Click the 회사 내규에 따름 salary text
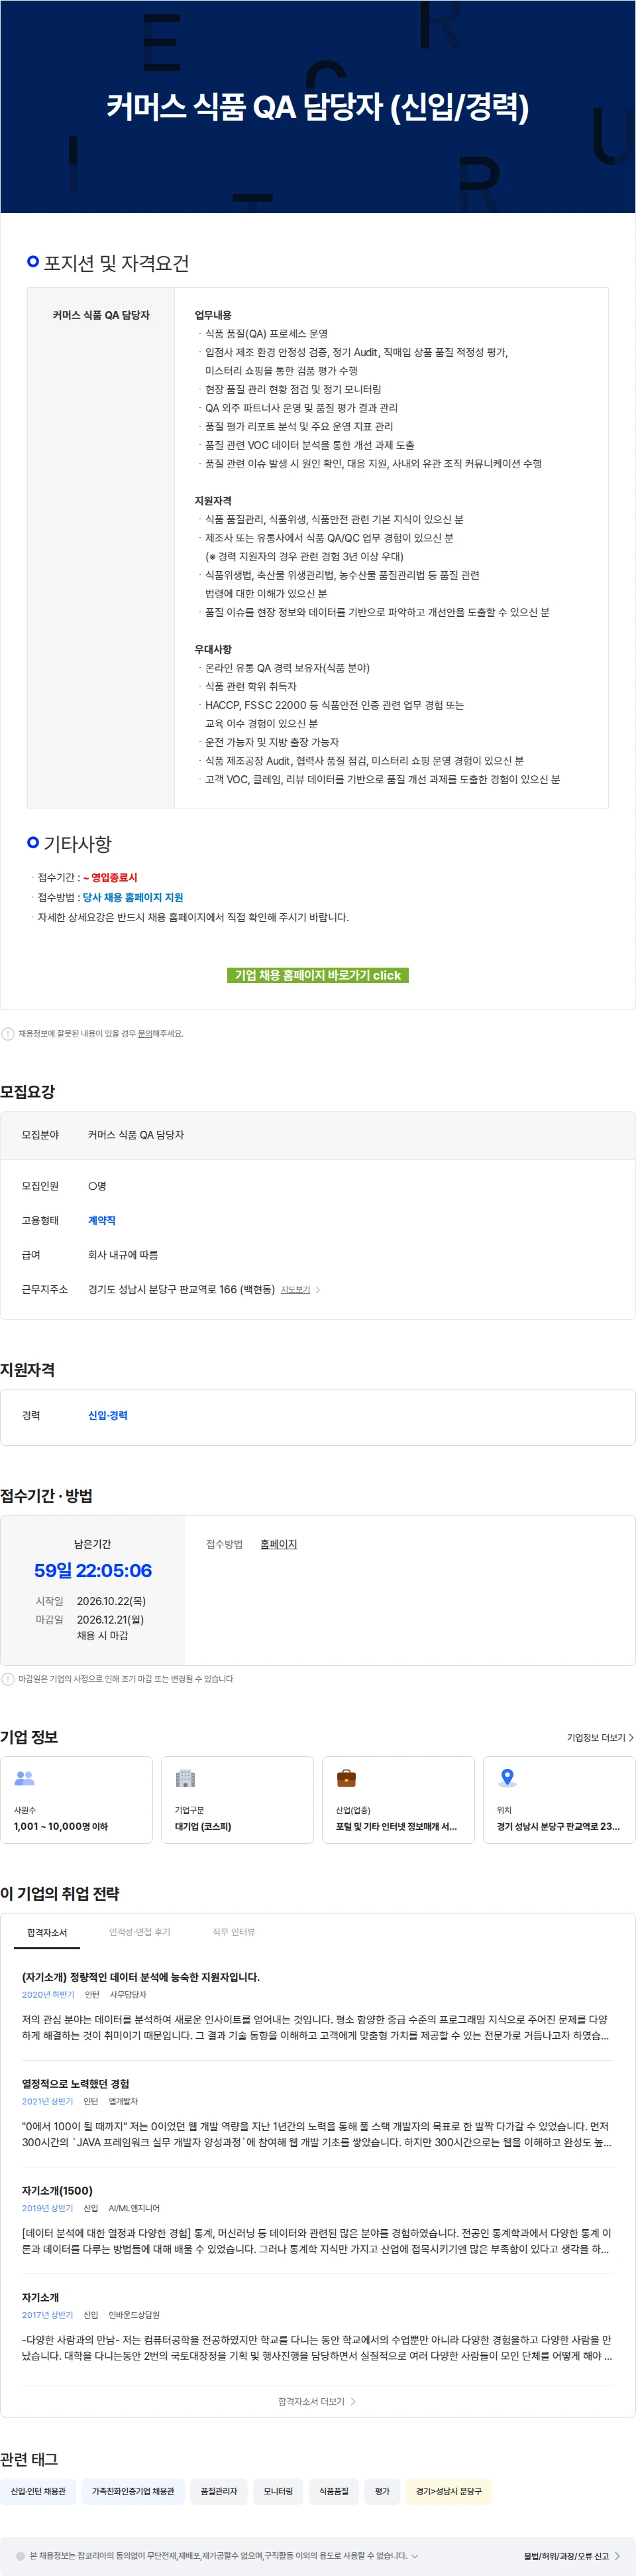636x2576 pixels. coord(123,1255)
